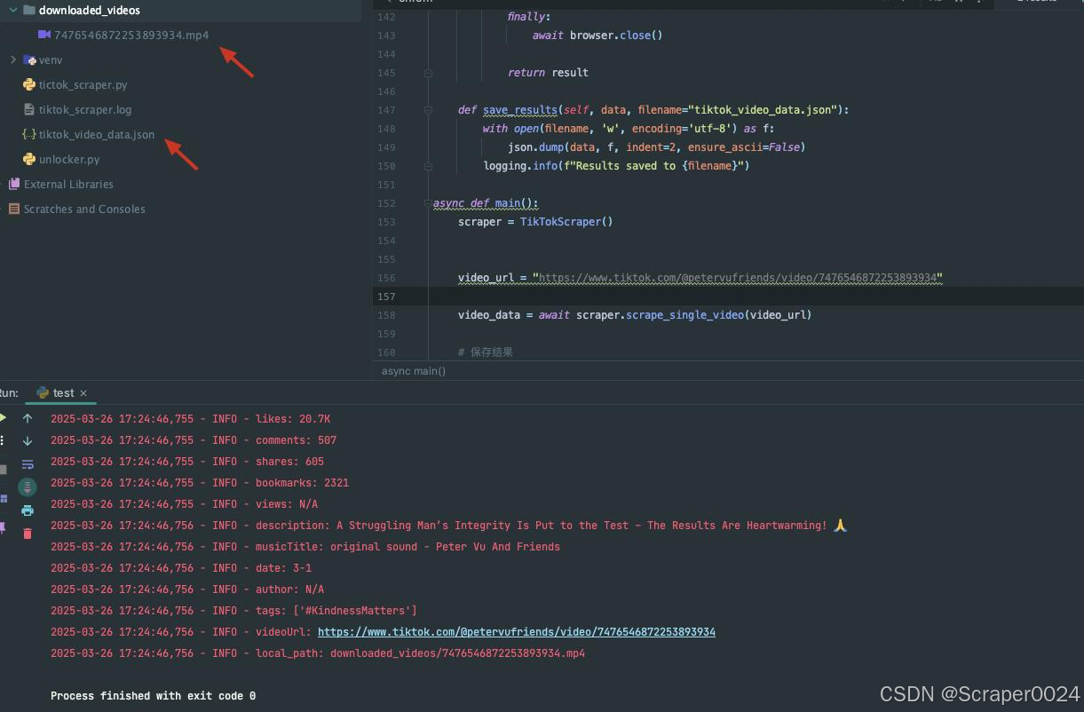This screenshot has height=712, width=1084.
Task: Collapse the save_results method fold marker
Action: (428, 110)
